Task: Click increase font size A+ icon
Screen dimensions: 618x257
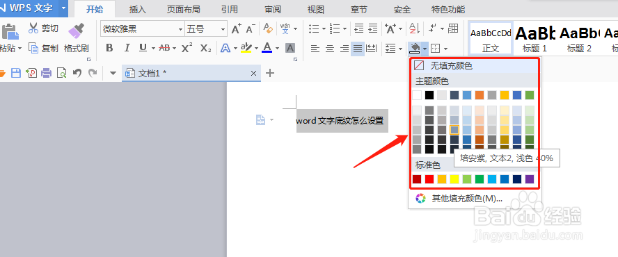Action: click(236, 28)
